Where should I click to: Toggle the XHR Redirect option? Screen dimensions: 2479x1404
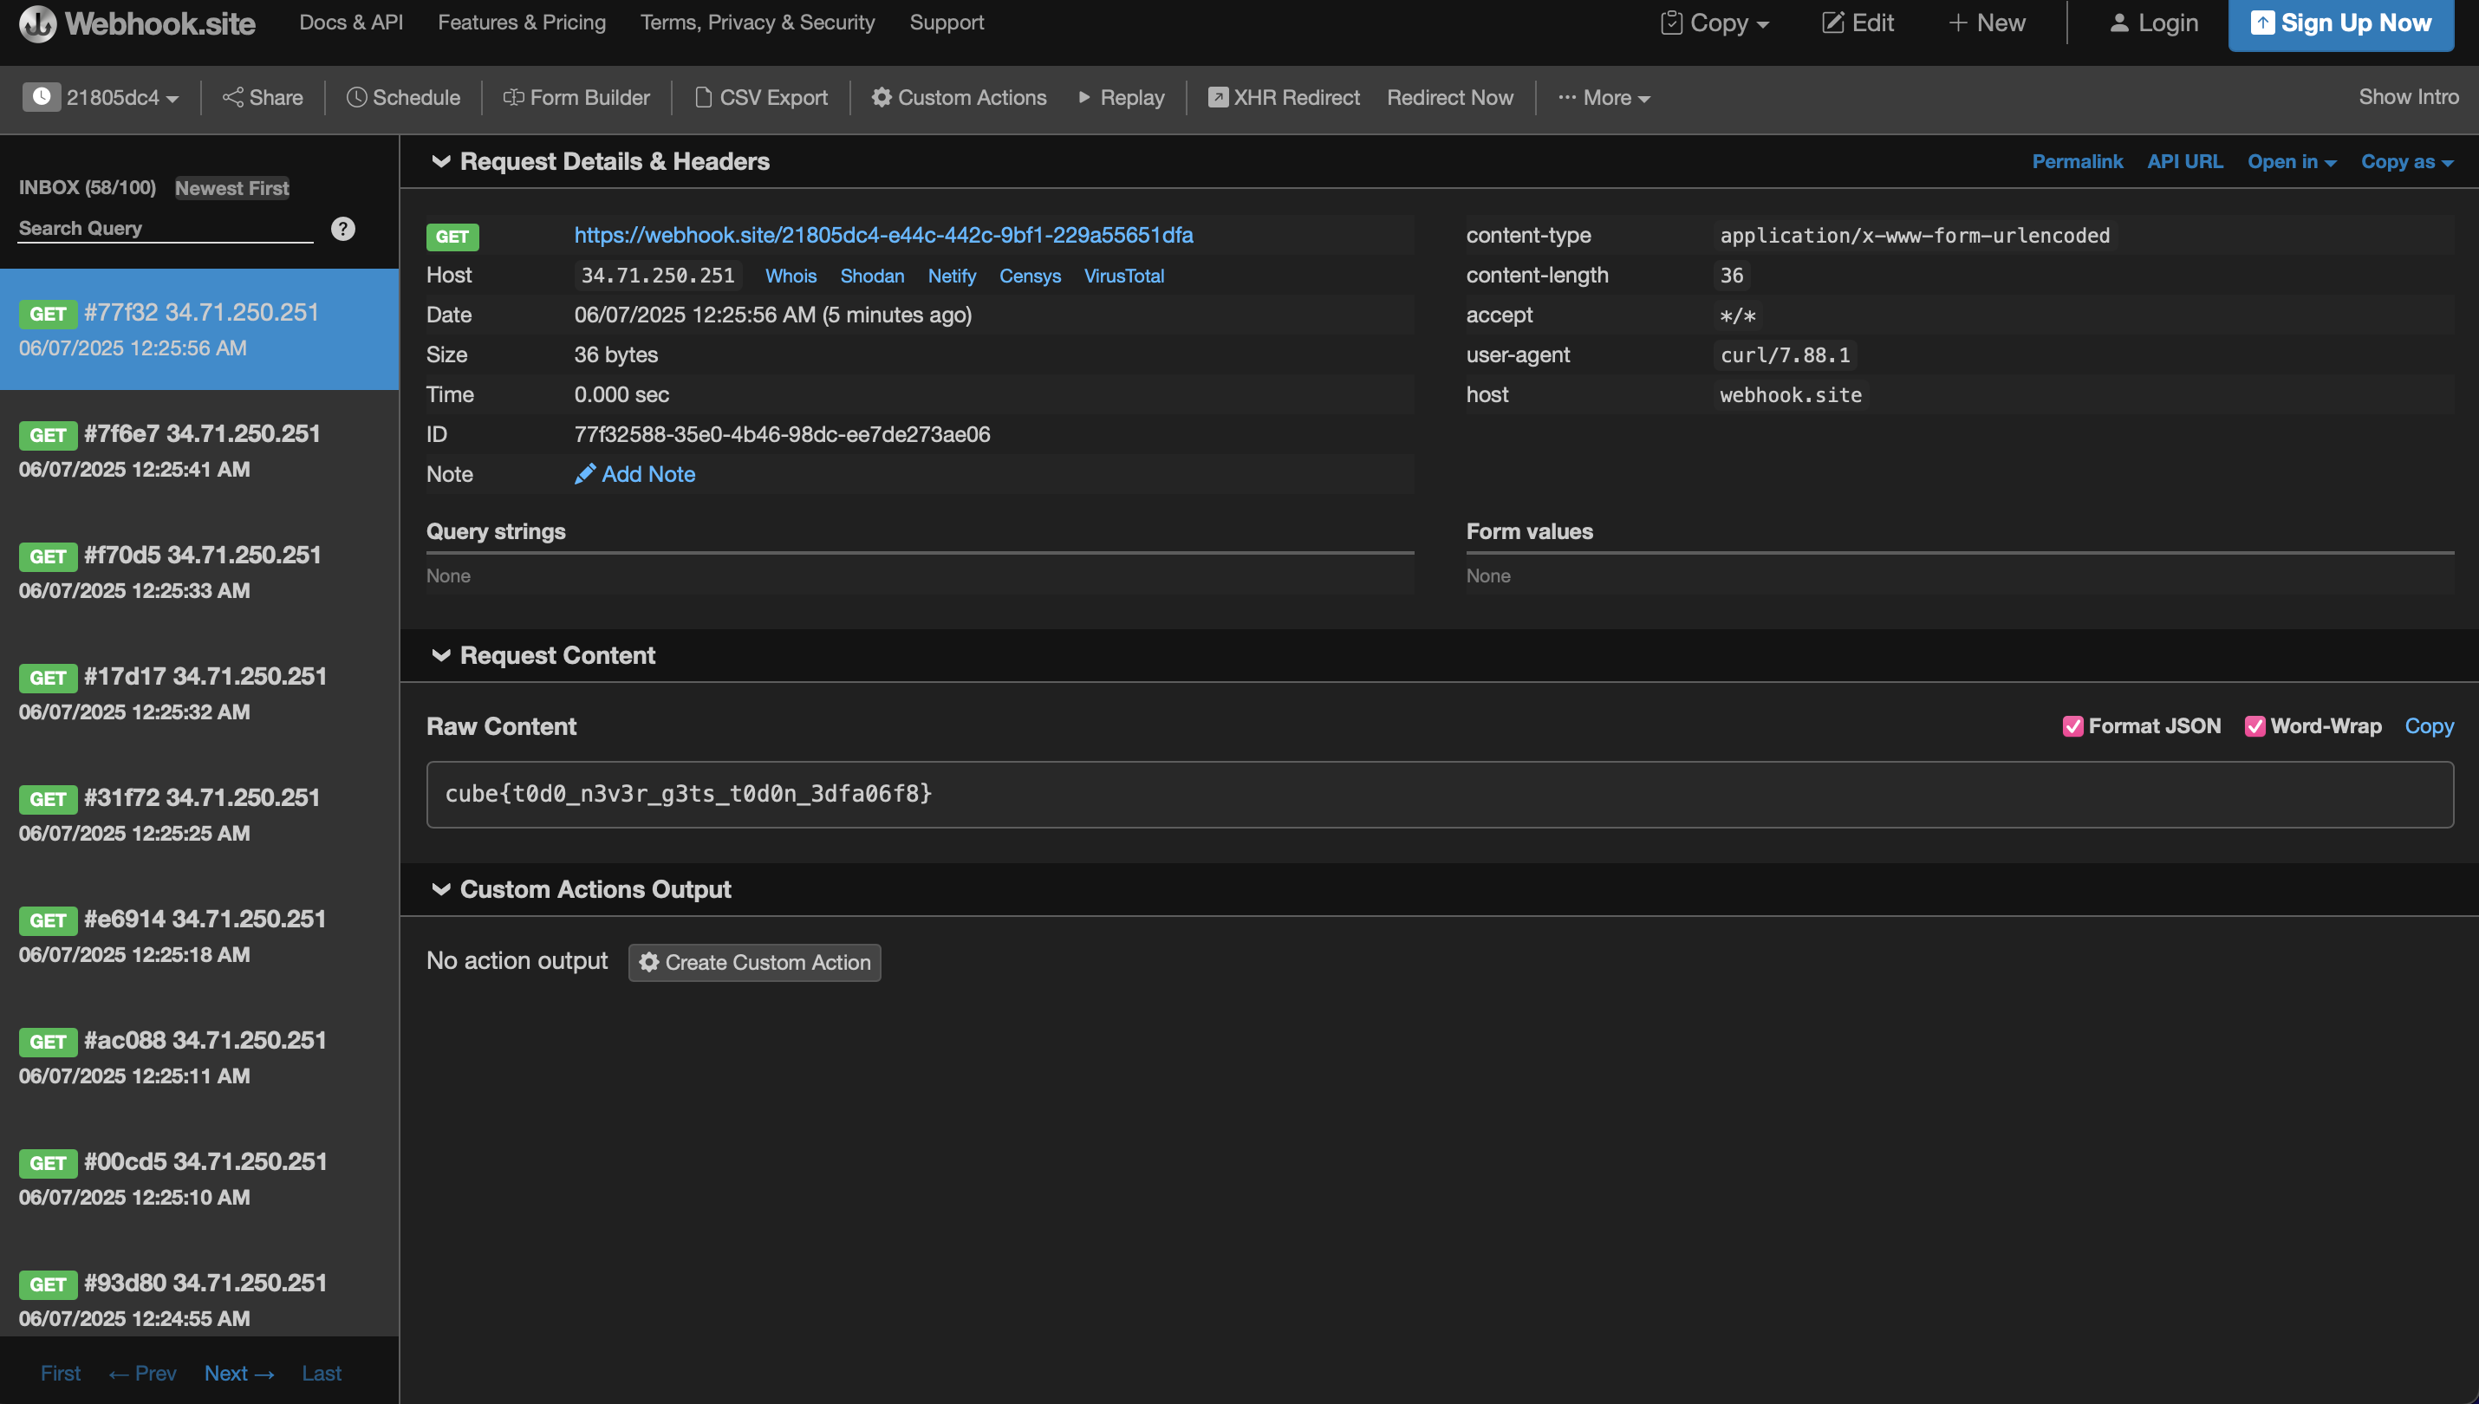click(1284, 97)
